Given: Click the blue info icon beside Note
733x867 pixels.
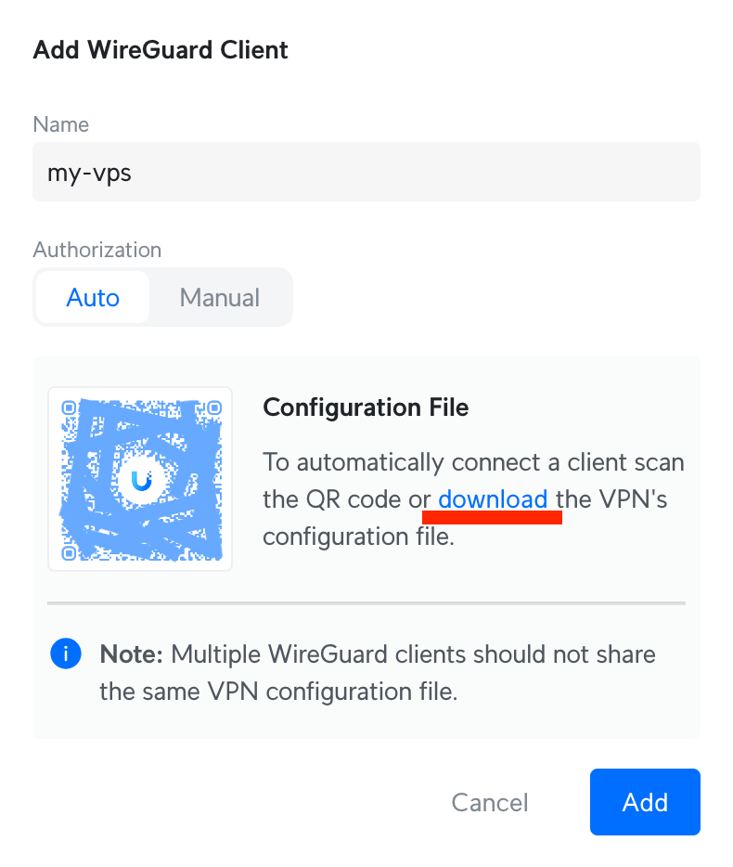Looking at the screenshot, I should (65, 653).
